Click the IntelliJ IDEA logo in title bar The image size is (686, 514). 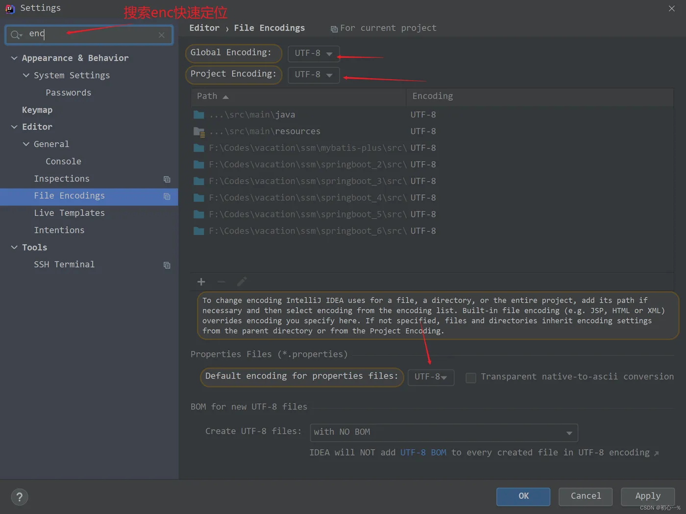click(10, 8)
